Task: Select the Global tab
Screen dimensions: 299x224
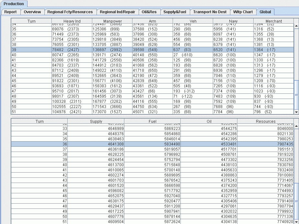Action: coord(265,12)
